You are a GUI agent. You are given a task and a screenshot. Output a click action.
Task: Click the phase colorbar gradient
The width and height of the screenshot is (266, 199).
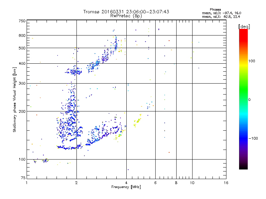coord(243,99)
